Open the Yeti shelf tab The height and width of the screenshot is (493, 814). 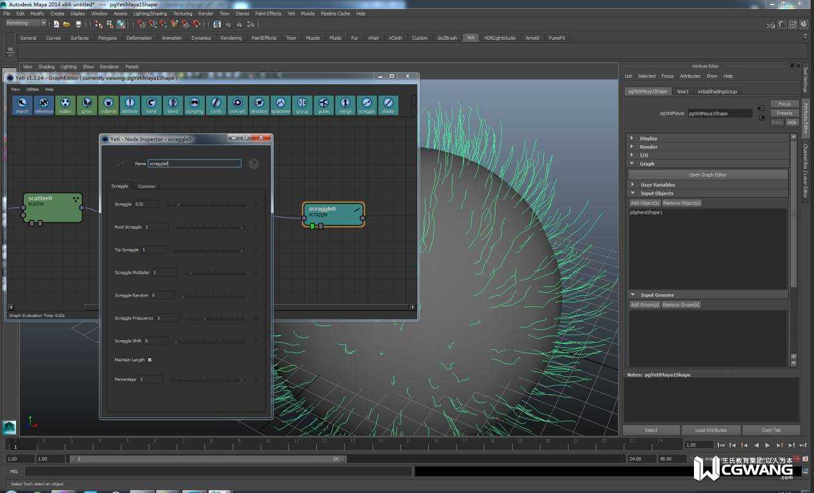471,38
